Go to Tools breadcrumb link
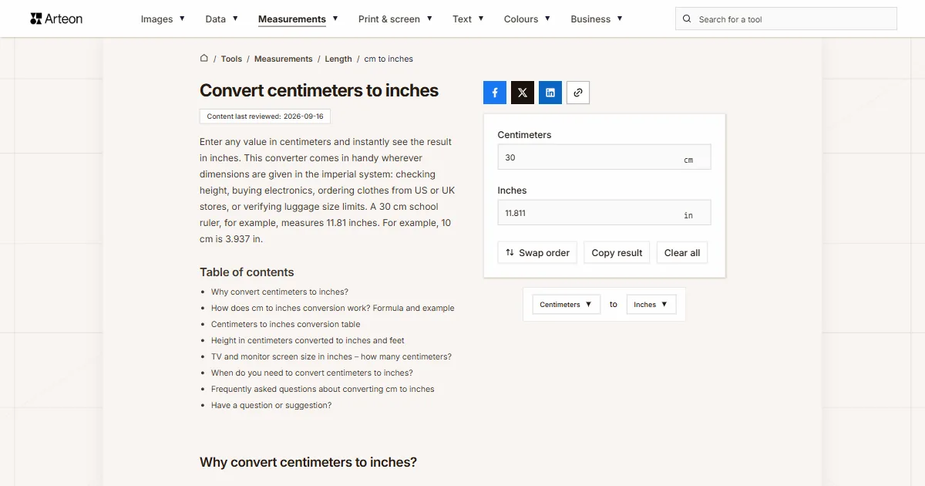Viewport: 925px width, 486px height. [231, 59]
